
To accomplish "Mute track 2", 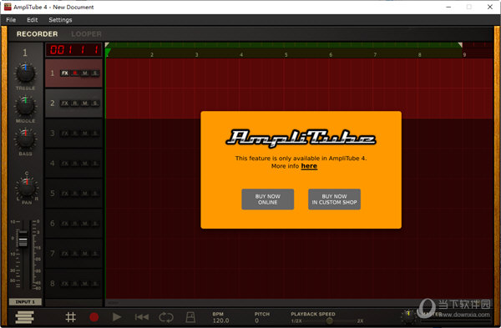I will (85, 103).
